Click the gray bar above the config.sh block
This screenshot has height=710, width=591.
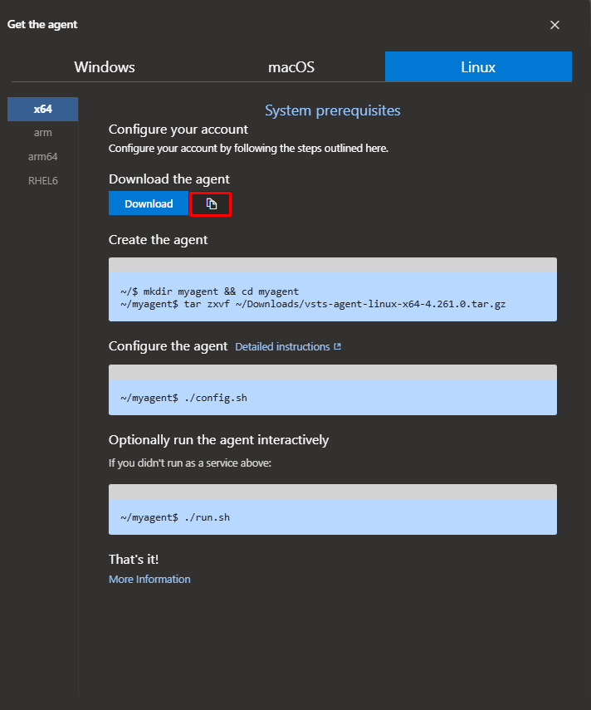coord(332,373)
